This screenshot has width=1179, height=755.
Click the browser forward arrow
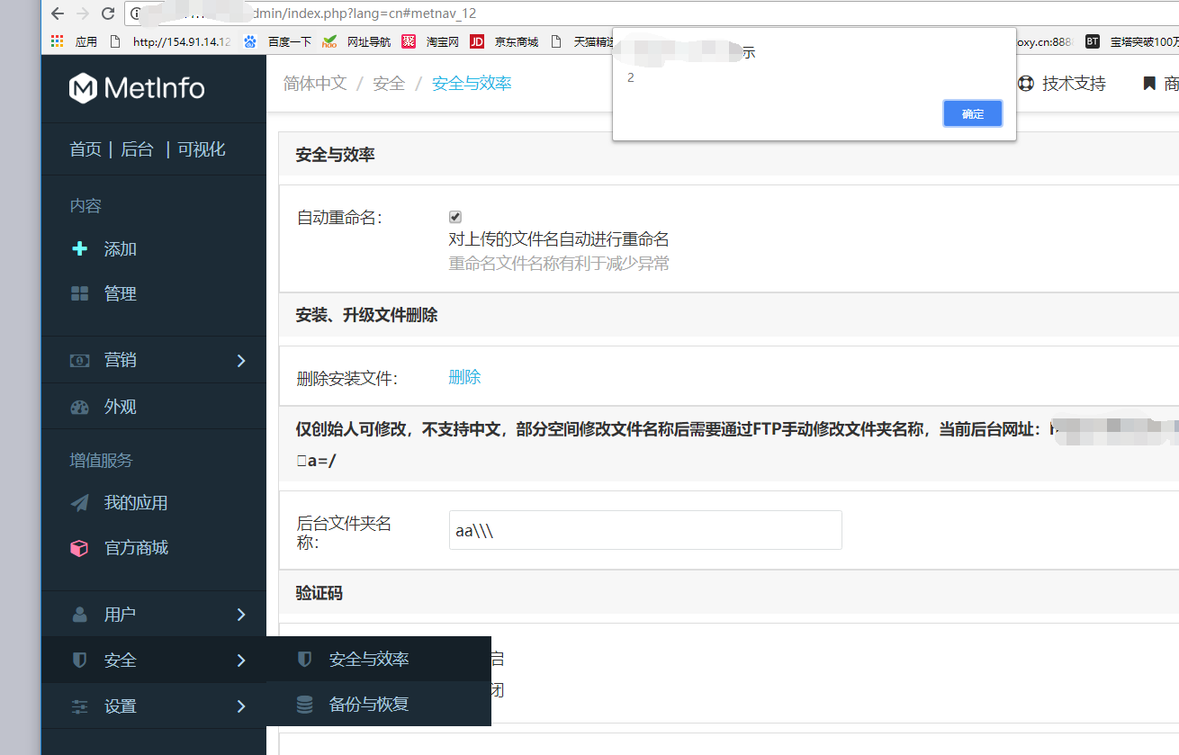[83, 13]
